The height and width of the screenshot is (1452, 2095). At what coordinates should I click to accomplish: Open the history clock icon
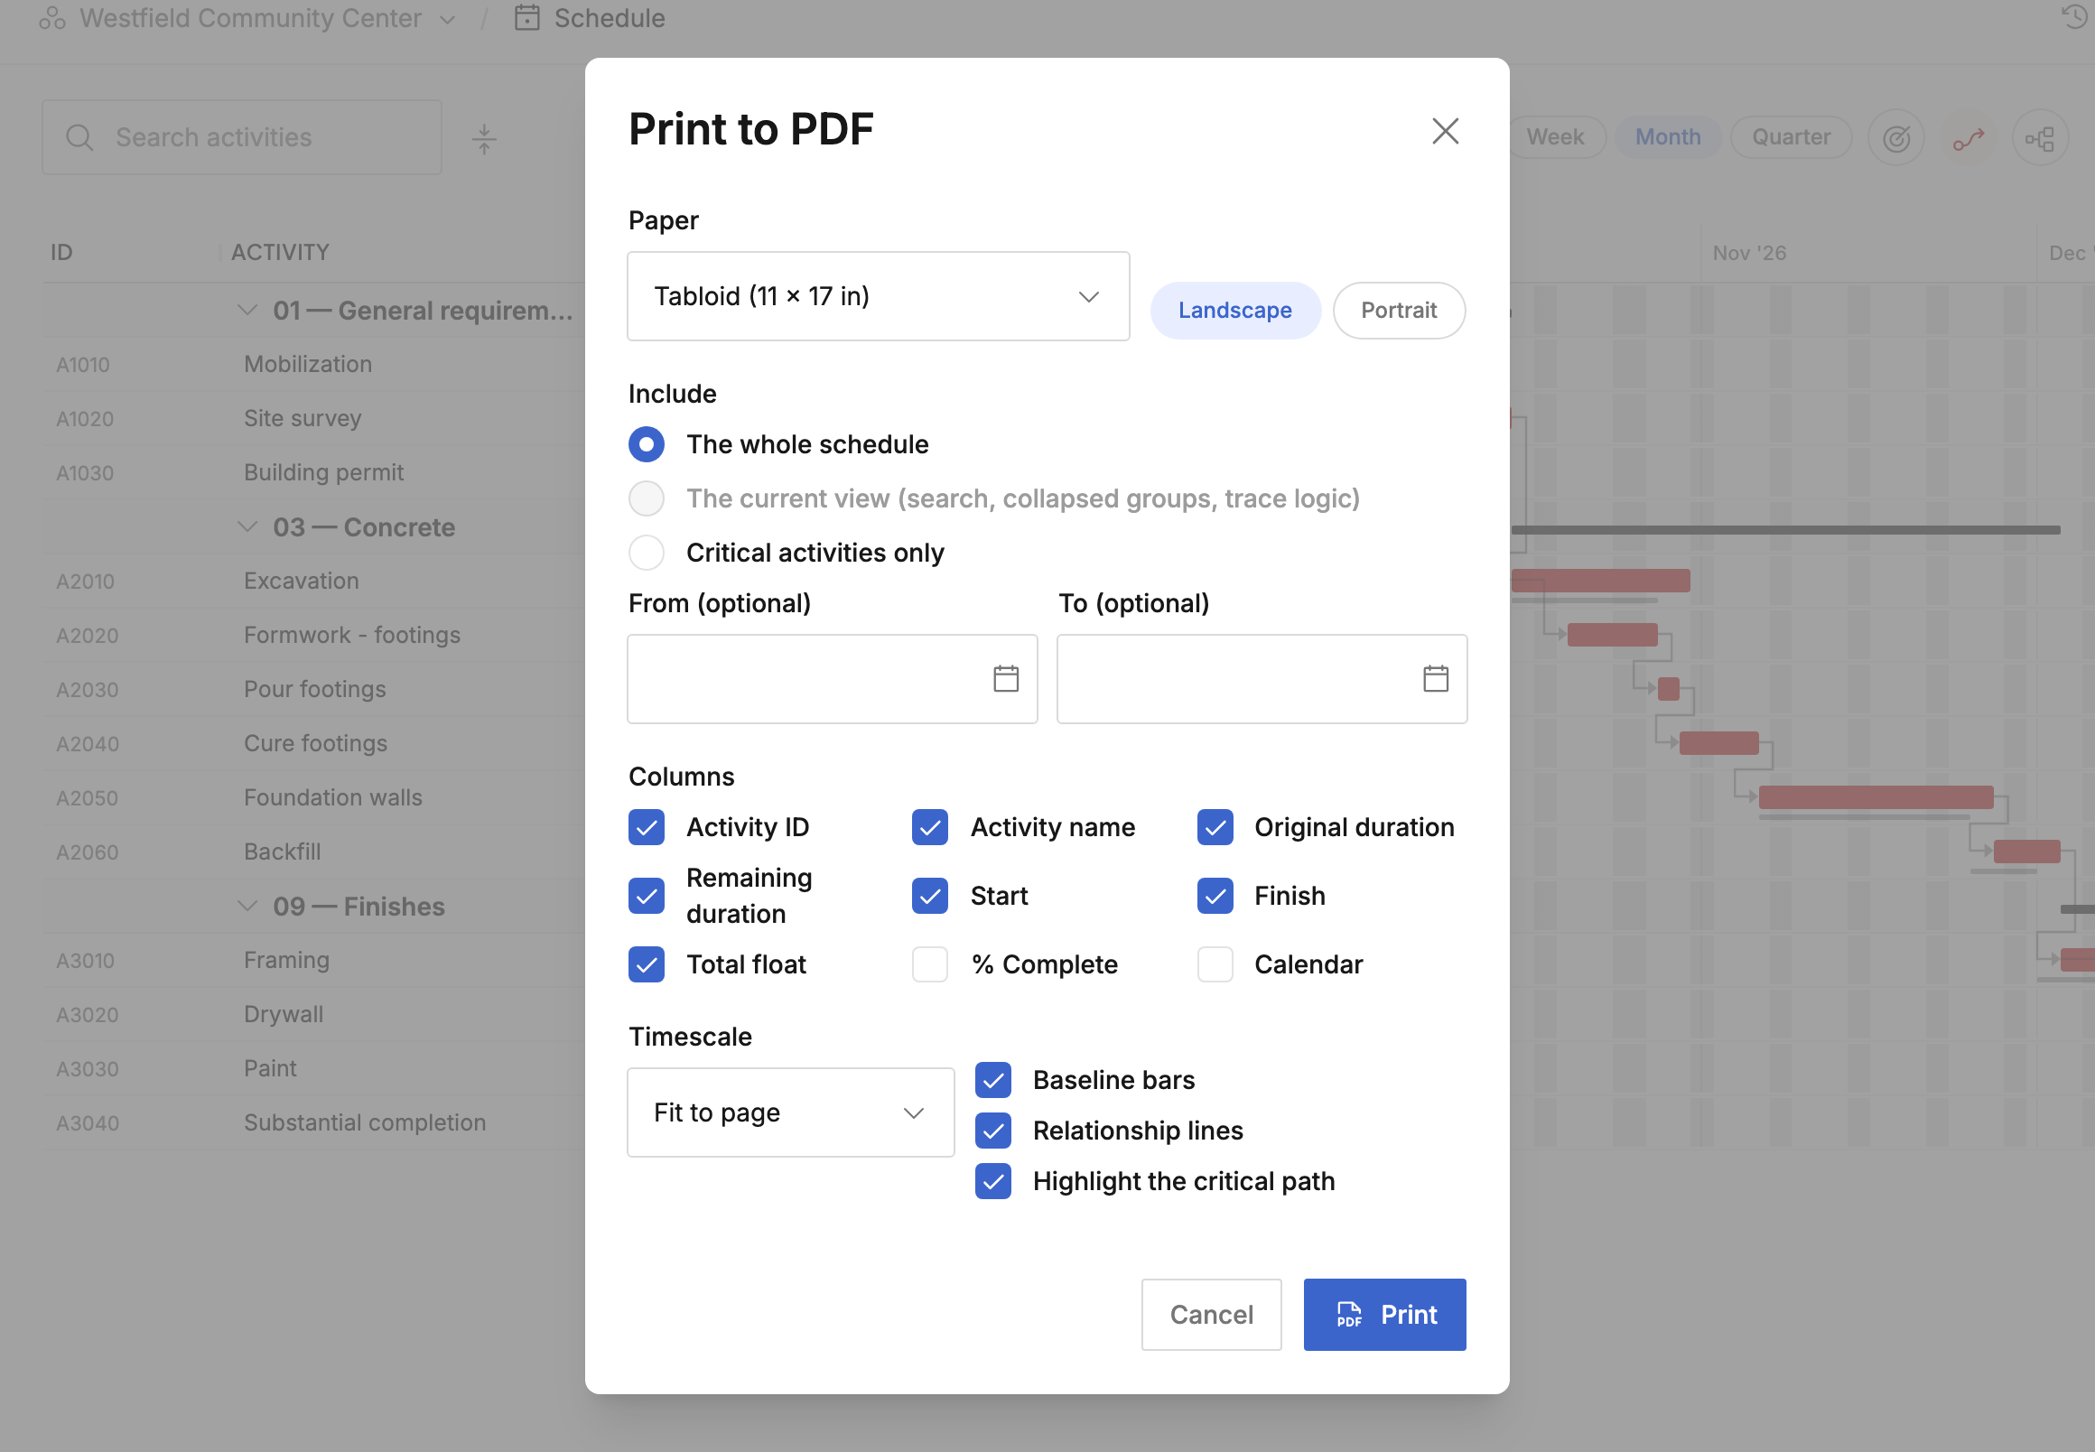(2074, 17)
